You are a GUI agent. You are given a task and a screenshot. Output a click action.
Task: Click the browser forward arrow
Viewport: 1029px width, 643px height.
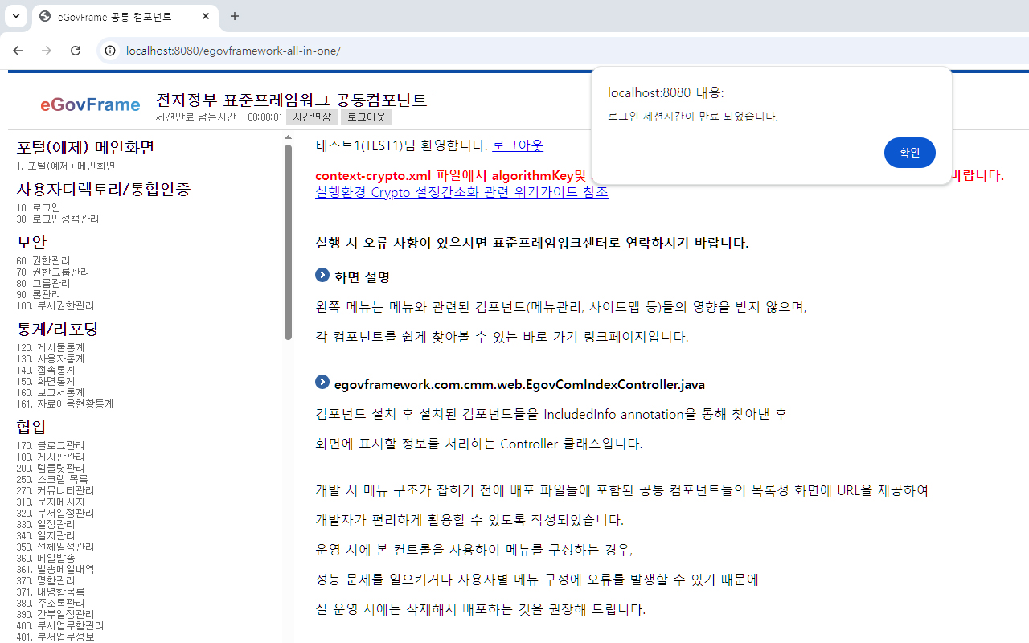pyautogui.click(x=47, y=51)
